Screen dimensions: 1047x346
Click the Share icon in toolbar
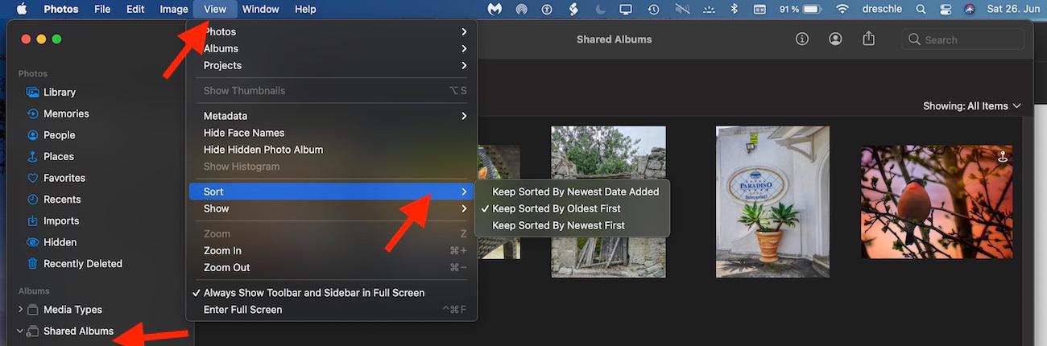(868, 39)
